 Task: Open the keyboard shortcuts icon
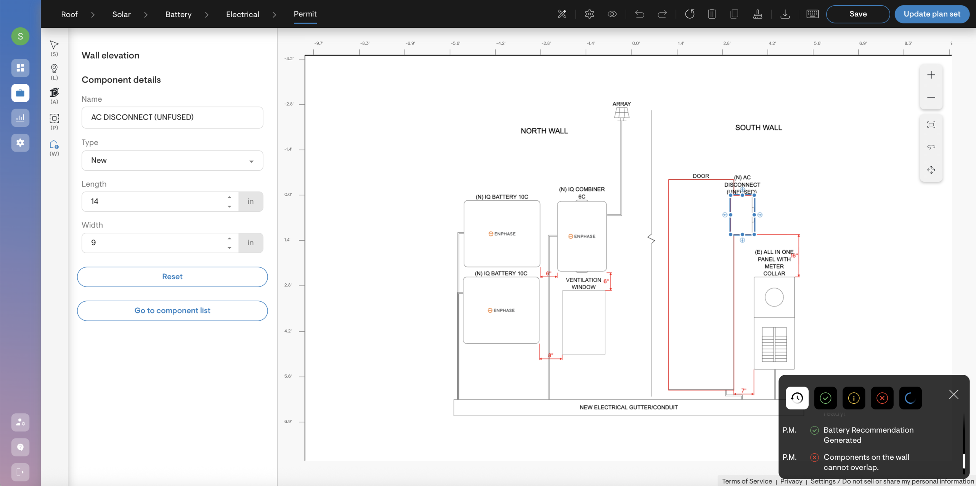click(x=812, y=14)
